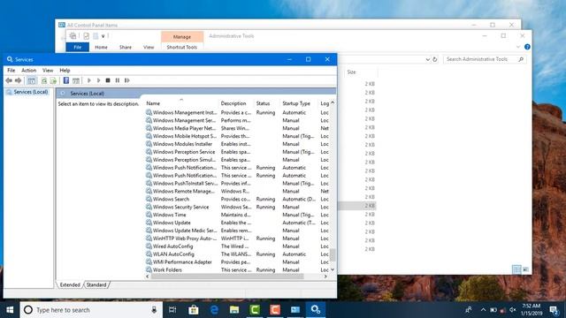Click gear icon beside Windows PushToInstall Serv...
566x318 pixels.
coord(149,183)
